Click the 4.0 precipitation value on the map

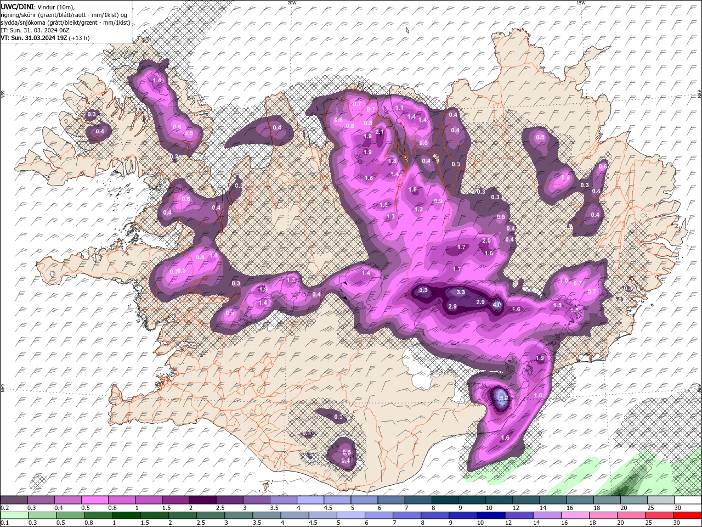click(497, 305)
